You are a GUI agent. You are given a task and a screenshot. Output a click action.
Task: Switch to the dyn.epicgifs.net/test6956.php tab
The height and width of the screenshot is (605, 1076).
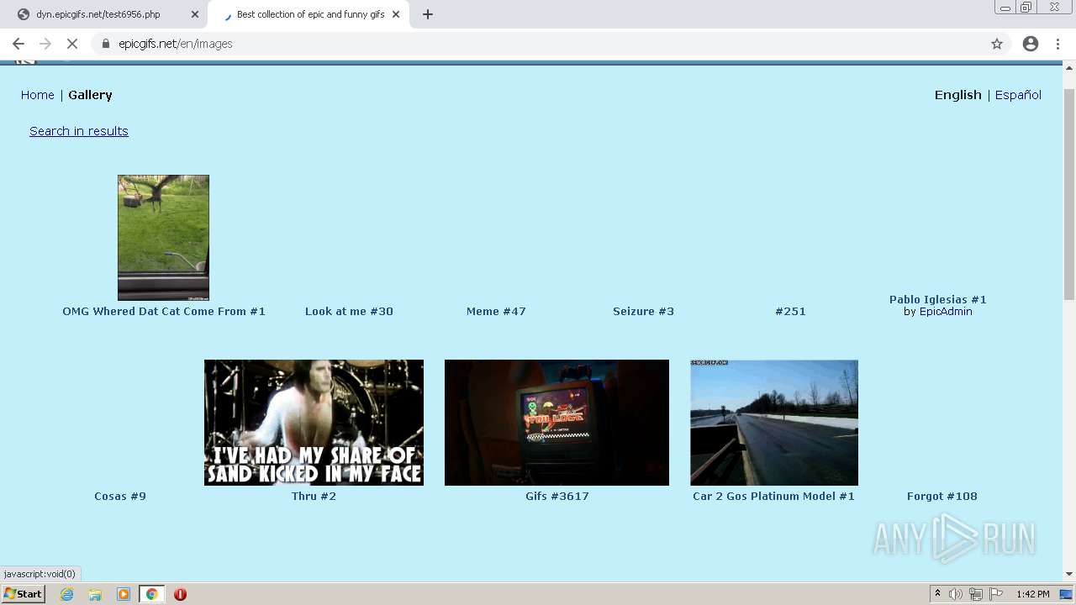click(105, 14)
